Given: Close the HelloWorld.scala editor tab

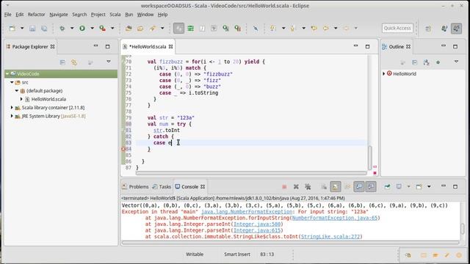Looking at the screenshot, I should 171,47.
